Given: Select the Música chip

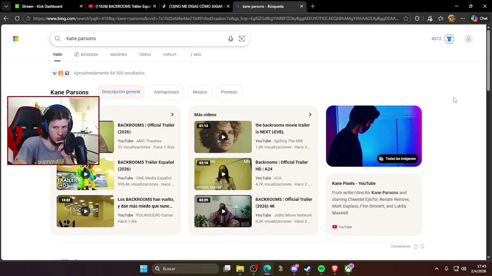Looking at the screenshot, I should [200, 92].
